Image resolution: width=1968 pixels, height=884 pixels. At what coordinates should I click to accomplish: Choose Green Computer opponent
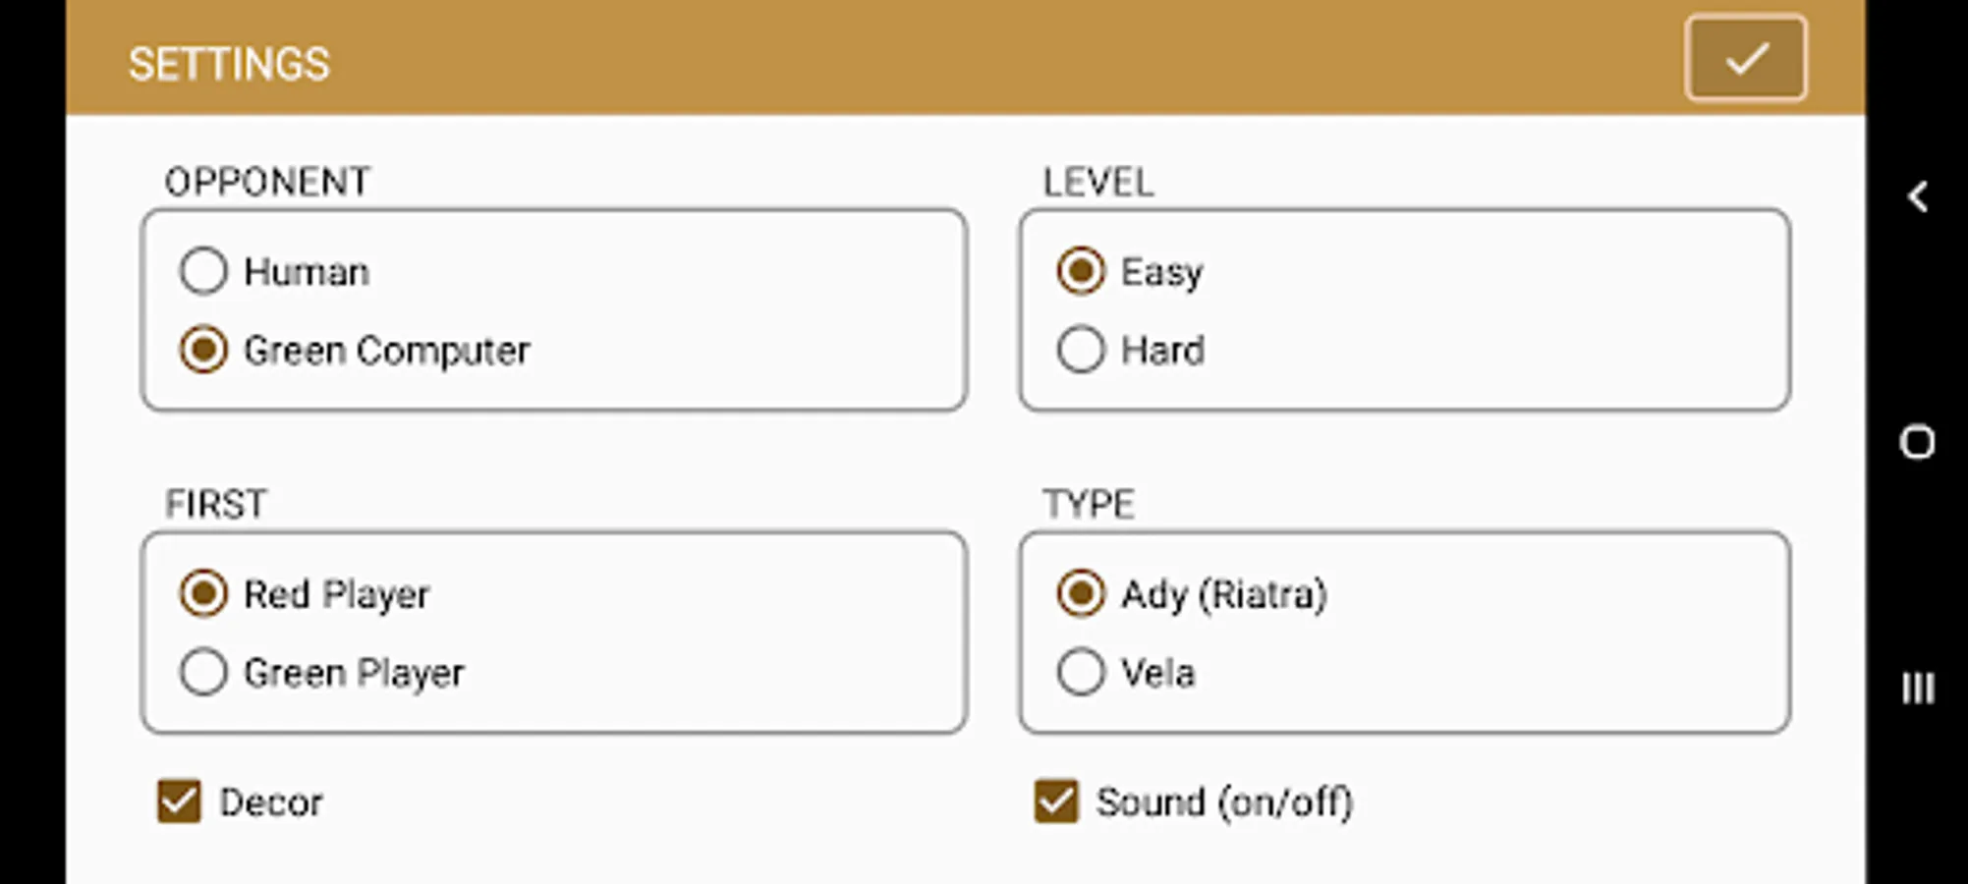coord(203,350)
